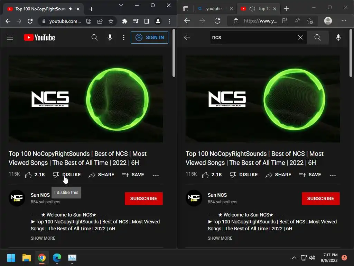This screenshot has width=354, height=266.
Task: Click share page icon in Chrome address bar
Action: click(x=100, y=21)
